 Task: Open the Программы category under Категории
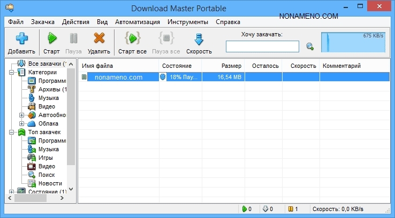point(52,81)
